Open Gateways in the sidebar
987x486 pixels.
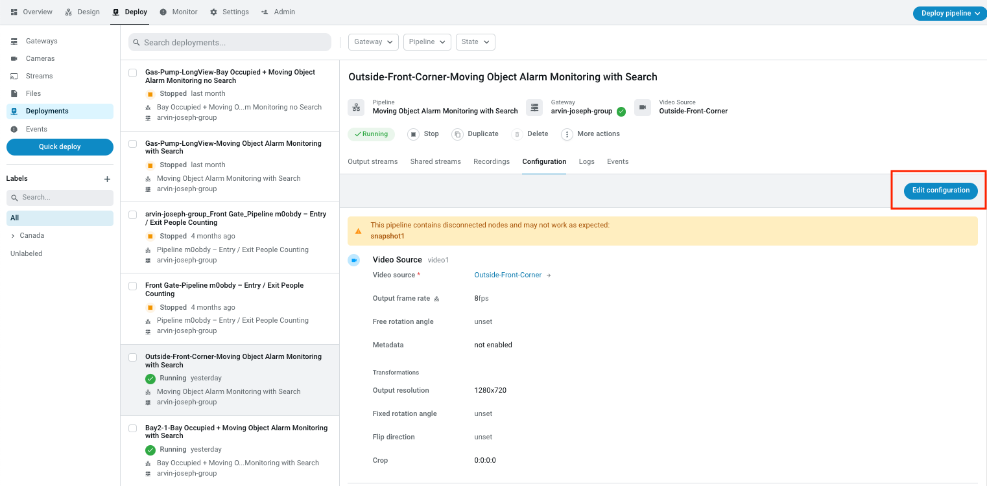(x=60, y=41)
